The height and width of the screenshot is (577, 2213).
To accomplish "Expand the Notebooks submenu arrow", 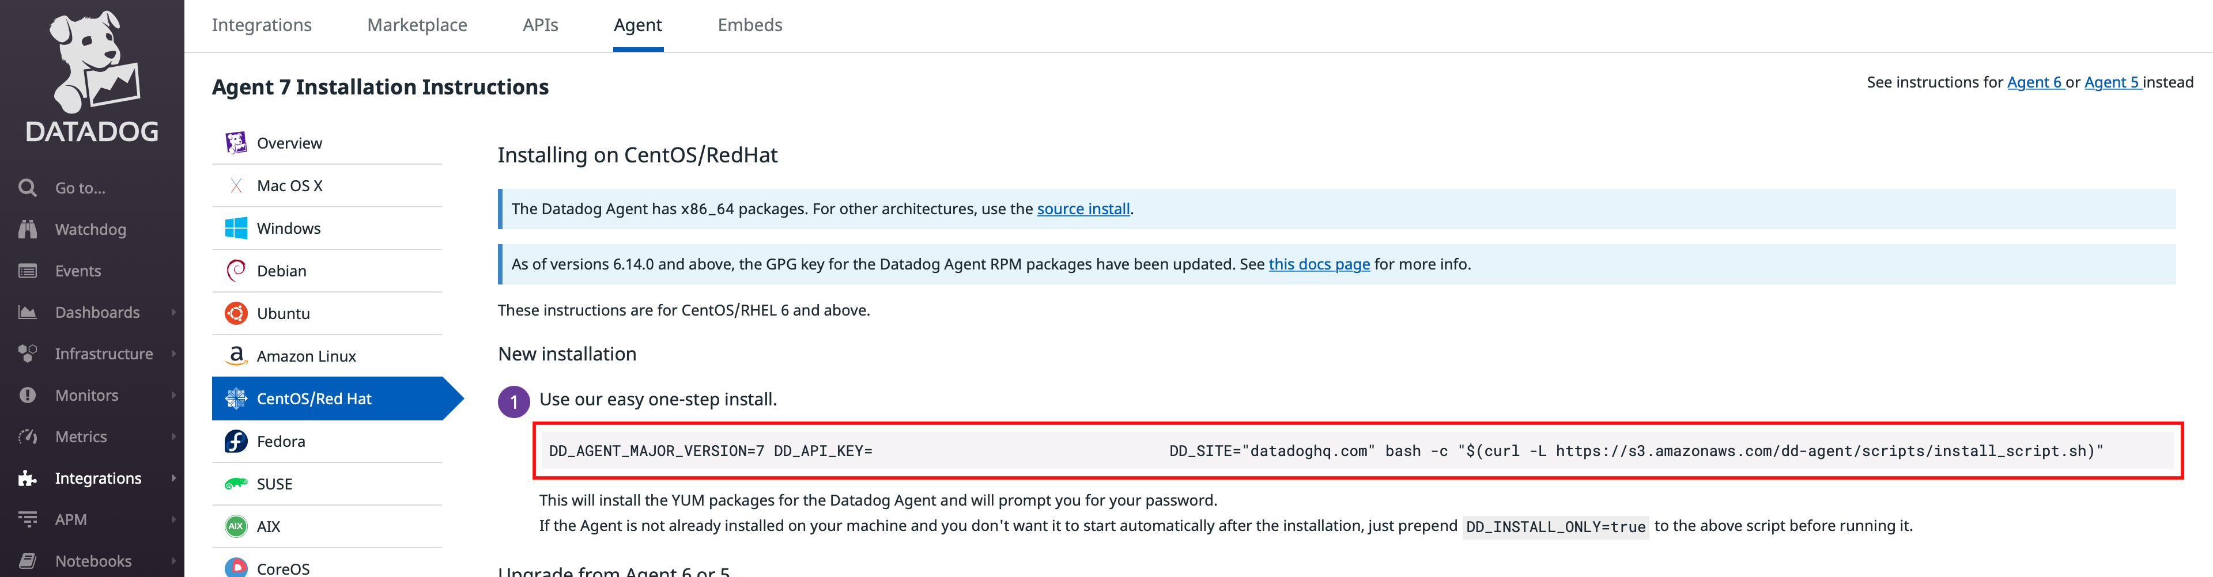I will click(x=173, y=561).
